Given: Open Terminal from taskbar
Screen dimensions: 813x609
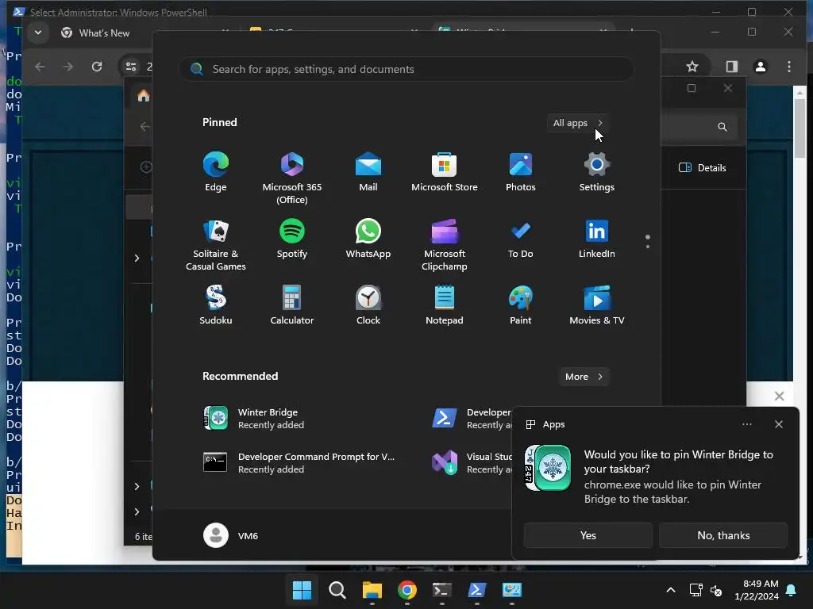Looking at the screenshot, I should (x=441, y=590).
